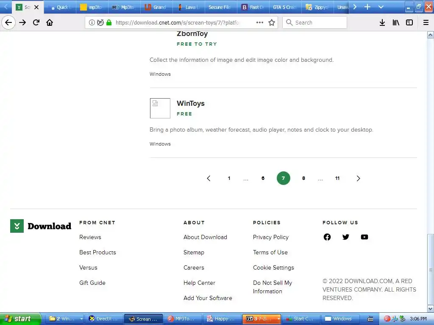Open page actions three-dots menu in address bar
Screen dimensions: 434x325
pyautogui.click(x=260, y=23)
